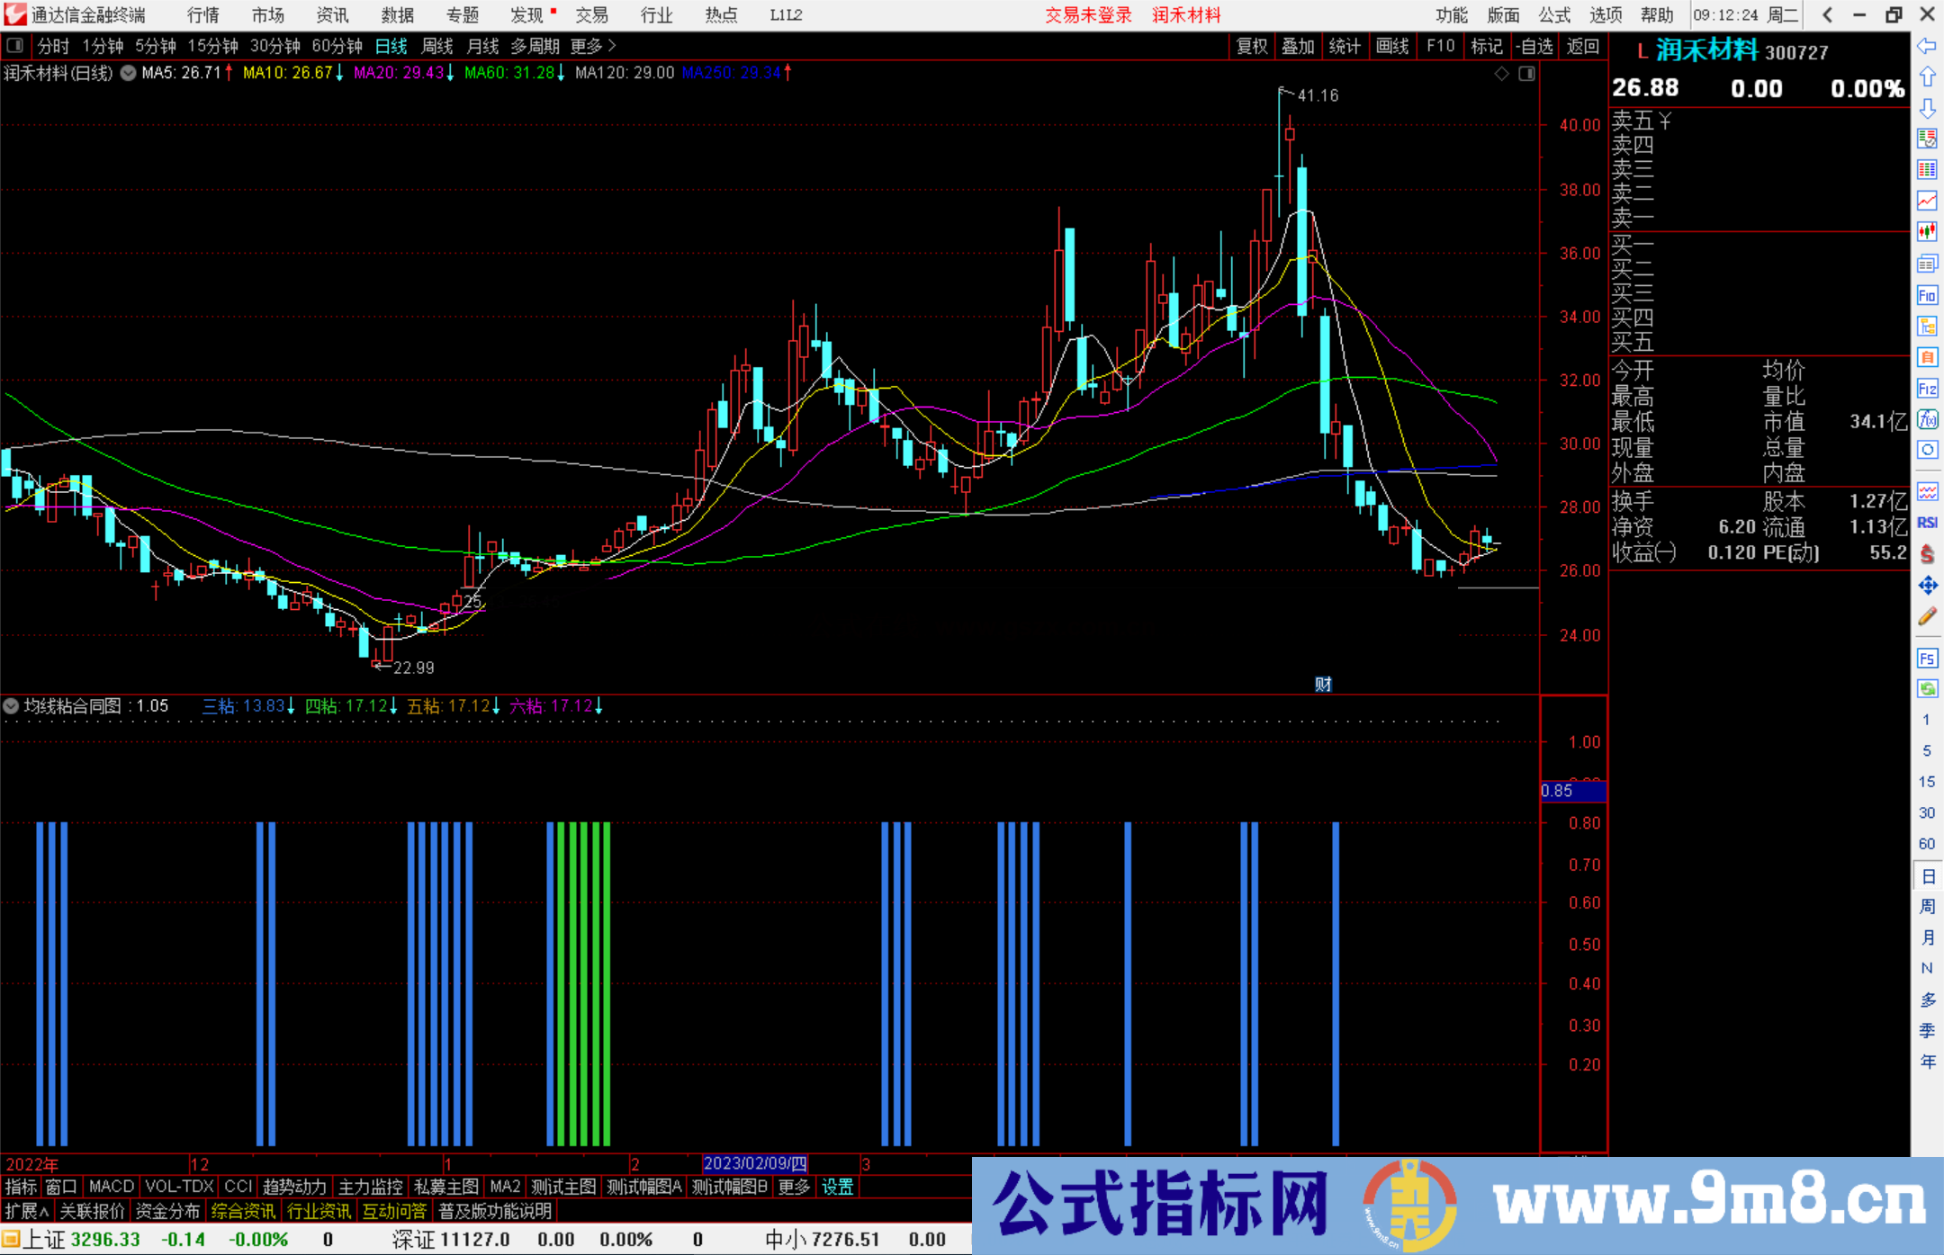Click the 交易未登录 login status text
The height and width of the screenshot is (1255, 1944).
tap(1088, 15)
